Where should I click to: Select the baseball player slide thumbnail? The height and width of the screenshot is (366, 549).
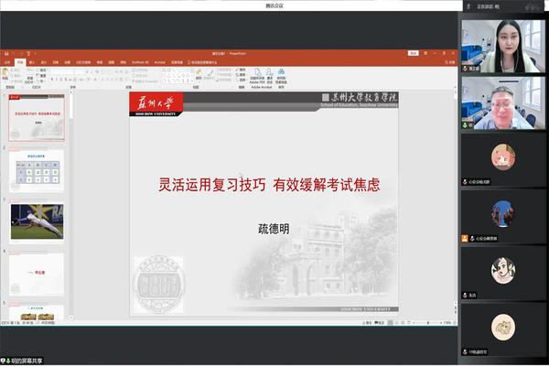tap(37, 221)
